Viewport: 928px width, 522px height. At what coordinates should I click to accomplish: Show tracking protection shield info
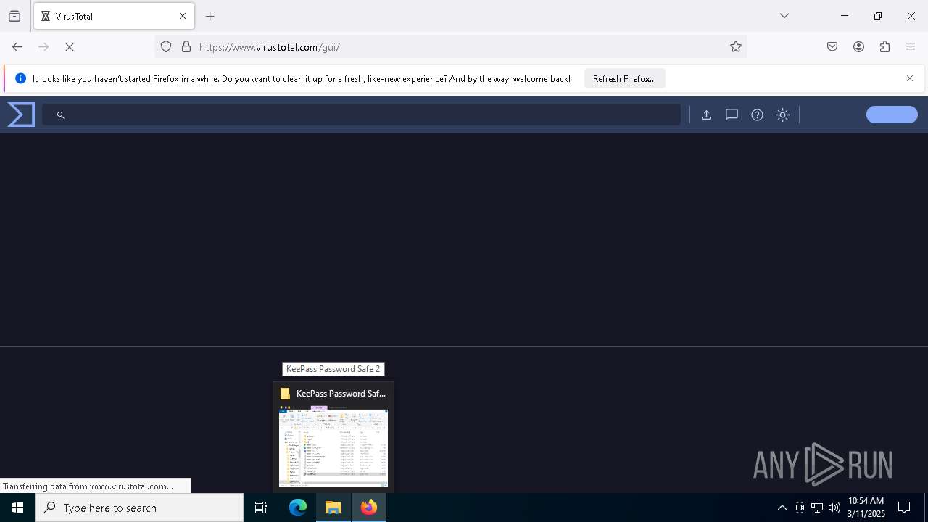166,47
